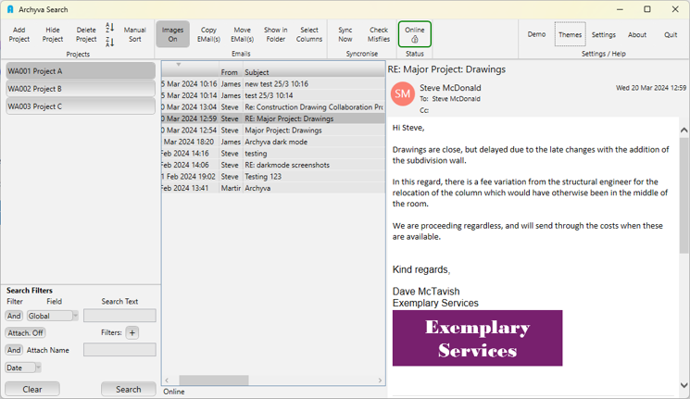Image resolution: width=690 pixels, height=399 pixels.
Task: Open 'Testing 123' email
Action: (273, 177)
